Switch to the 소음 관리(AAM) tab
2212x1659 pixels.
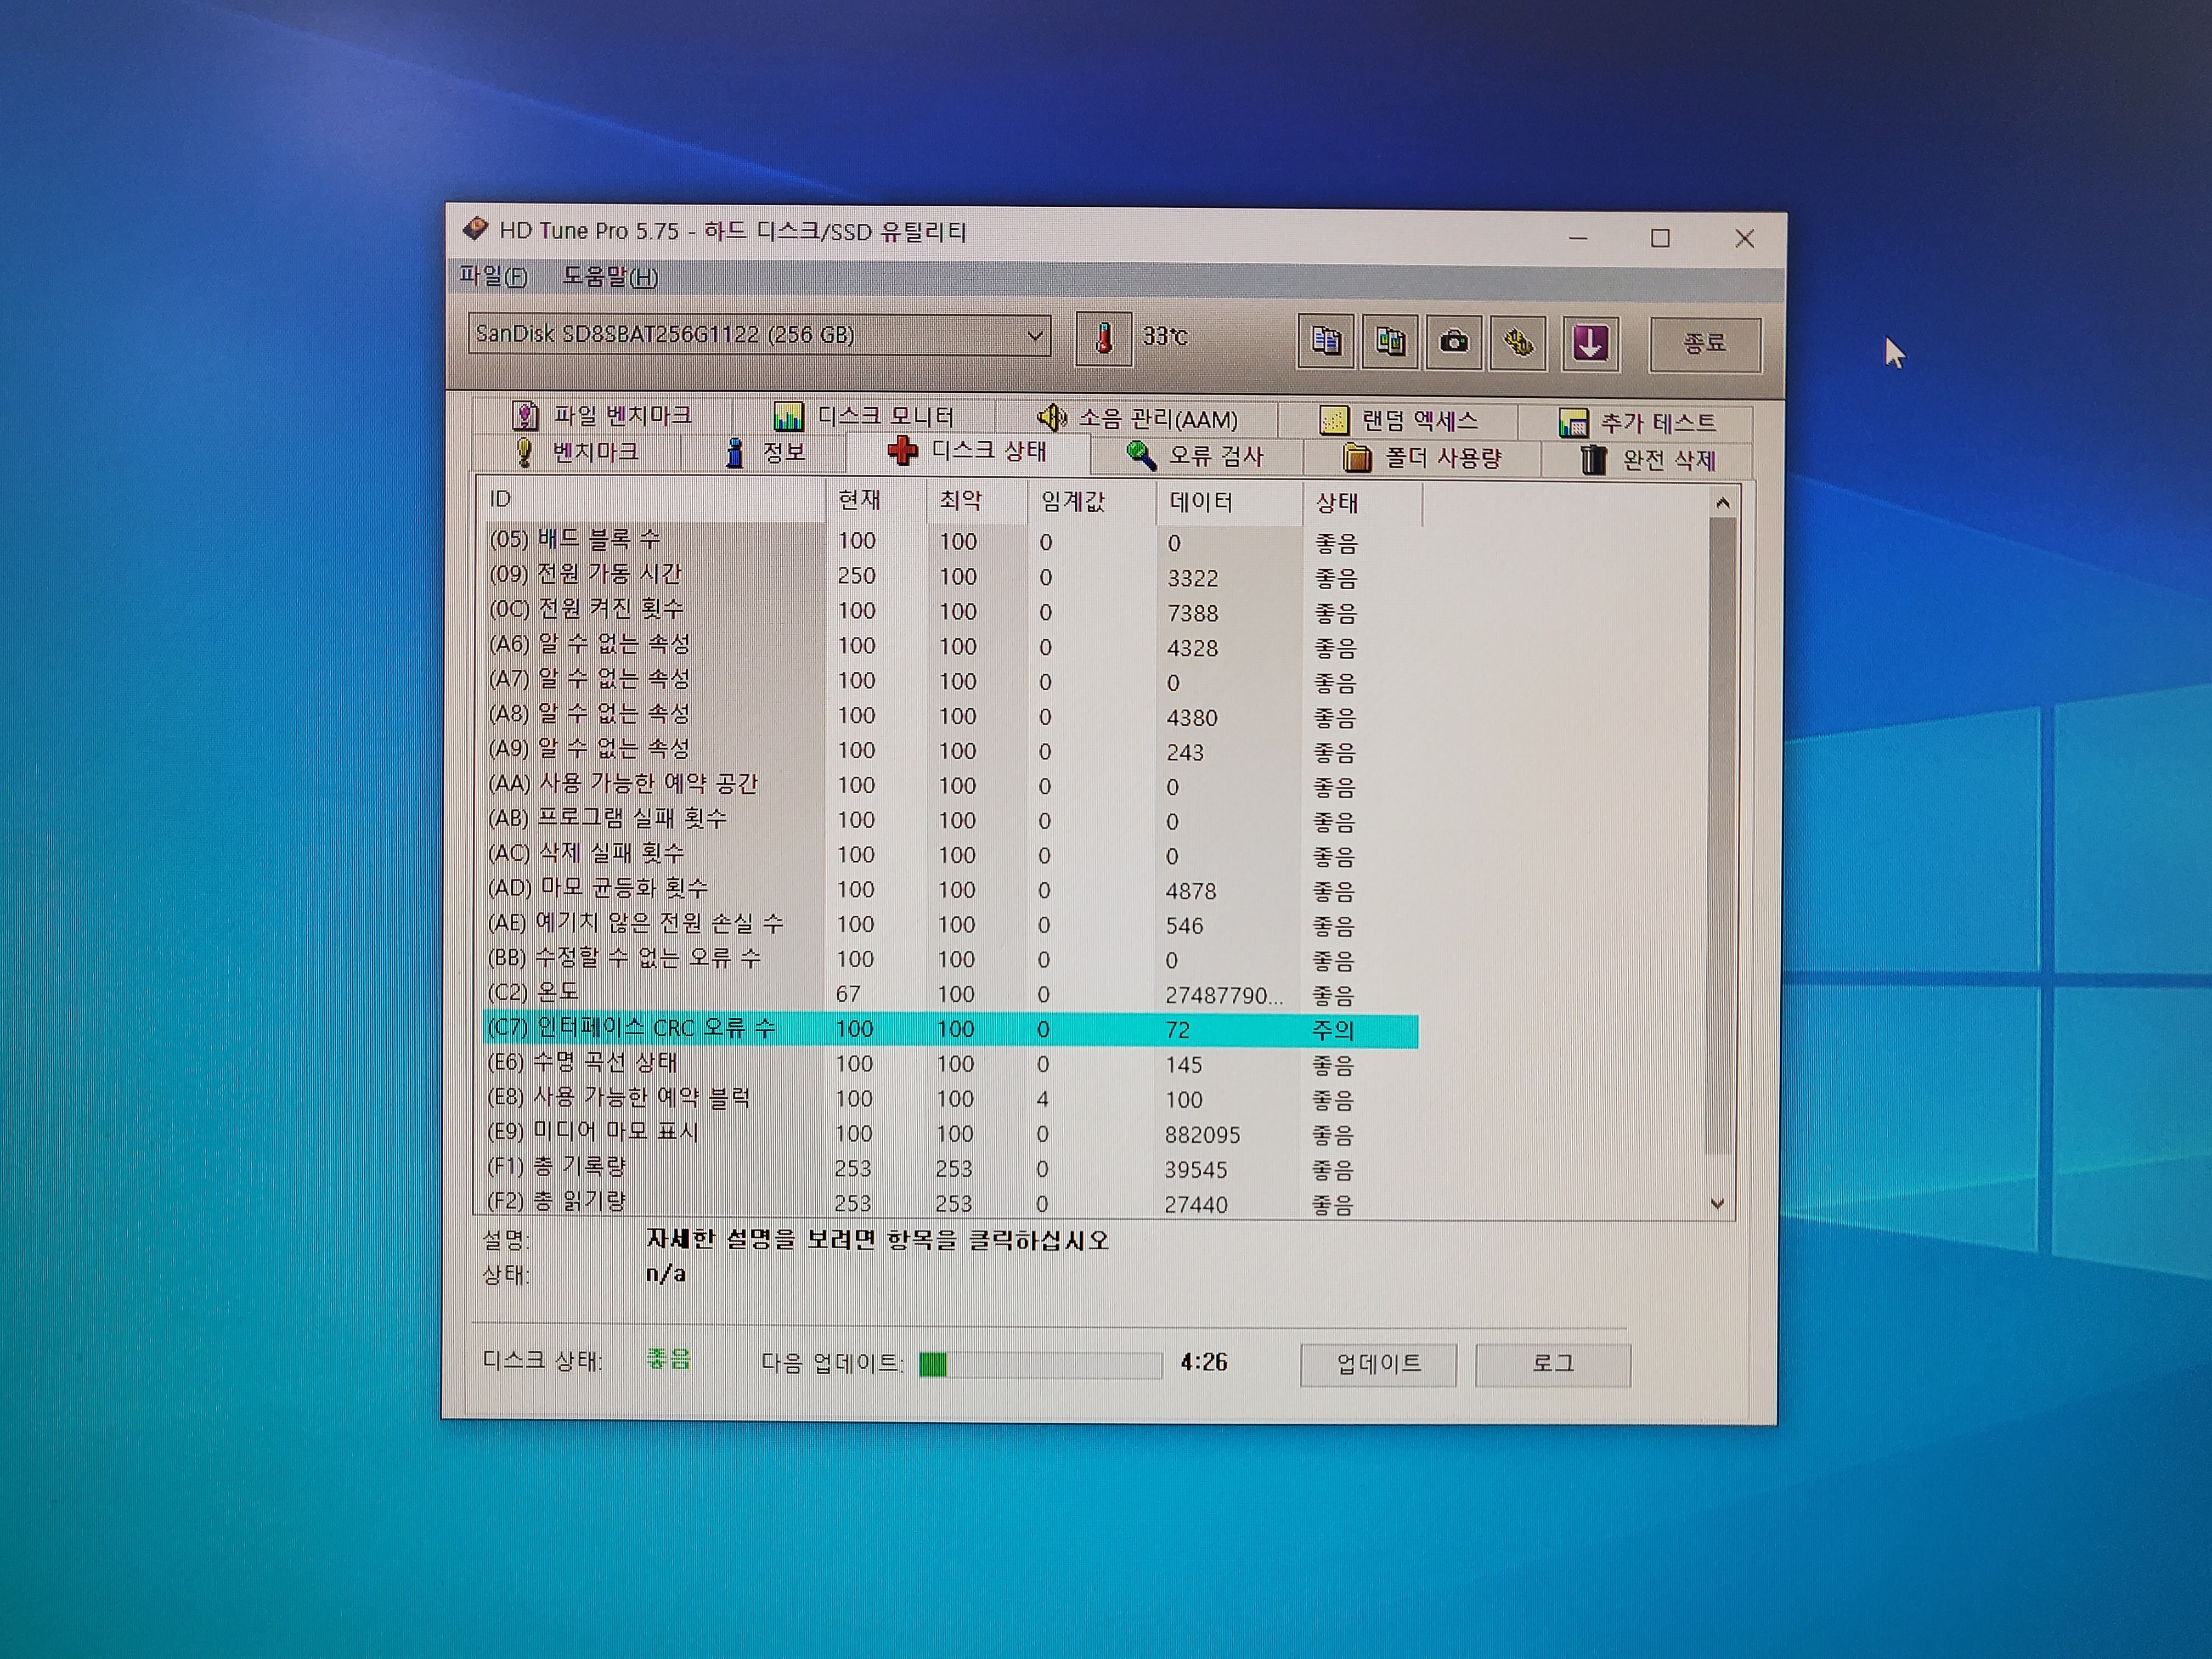(x=1137, y=418)
